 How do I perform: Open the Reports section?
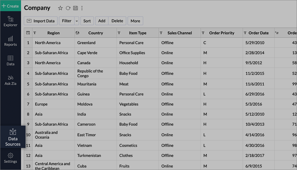[x=10, y=41]
